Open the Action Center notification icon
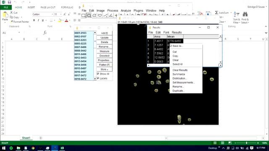This screenshot has width=269, height=151. point(252,148)
